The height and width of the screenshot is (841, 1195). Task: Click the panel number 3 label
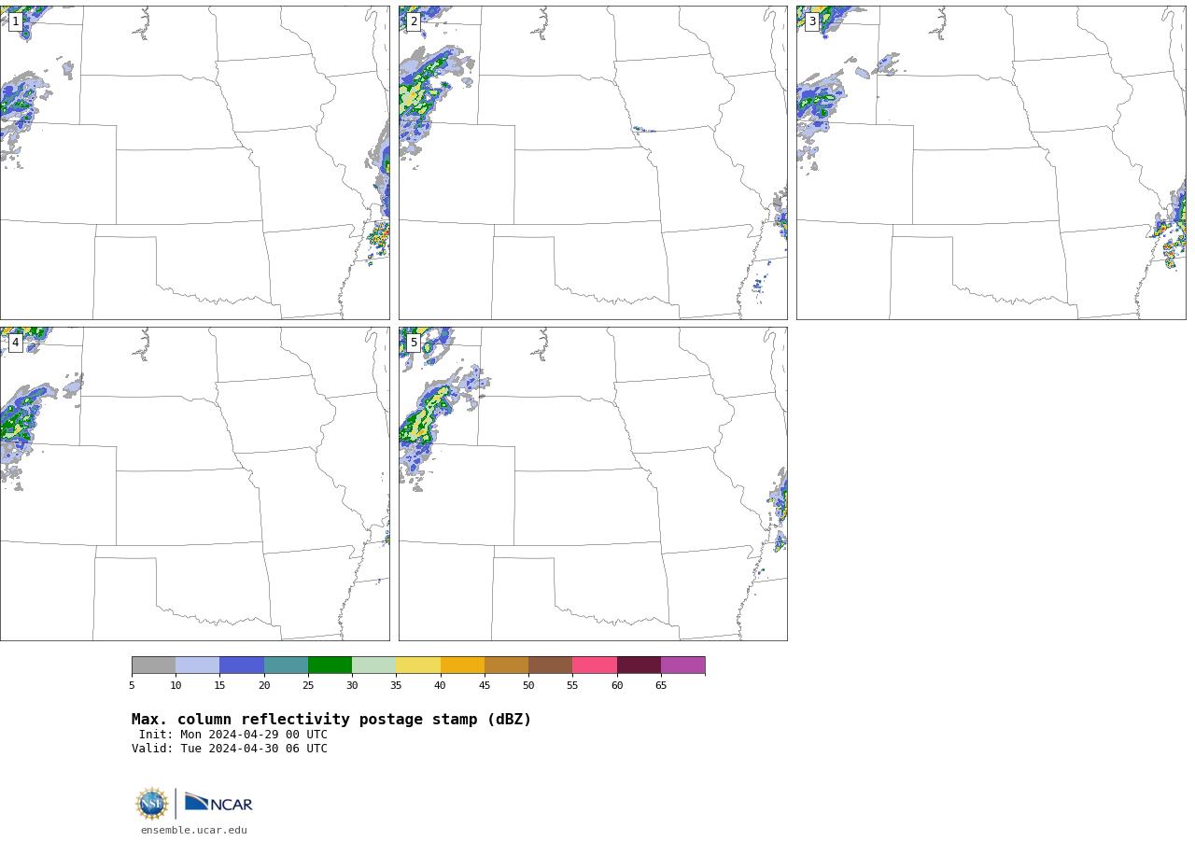(812, 21)
